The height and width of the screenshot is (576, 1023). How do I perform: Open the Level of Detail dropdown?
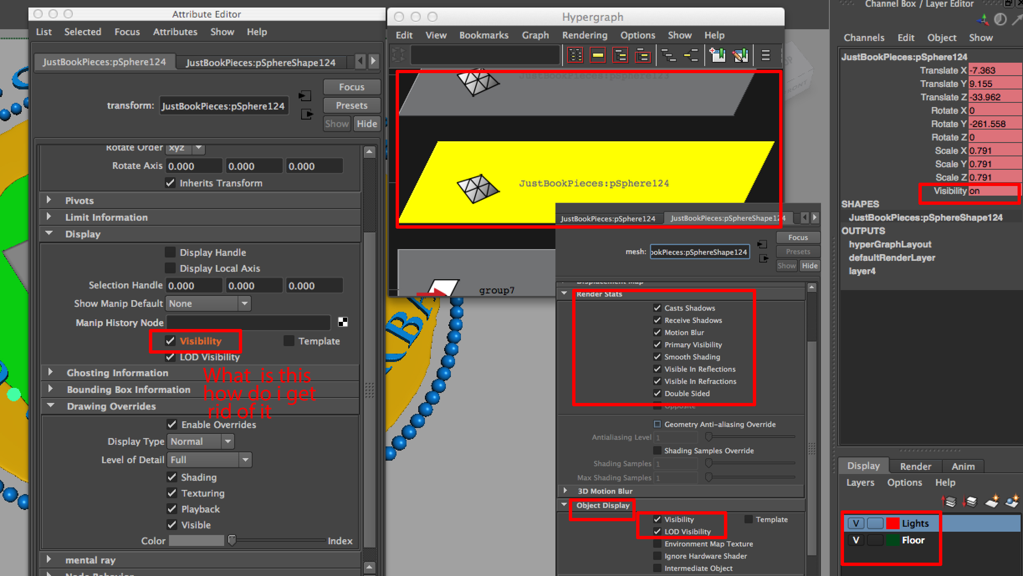[209, 460]
